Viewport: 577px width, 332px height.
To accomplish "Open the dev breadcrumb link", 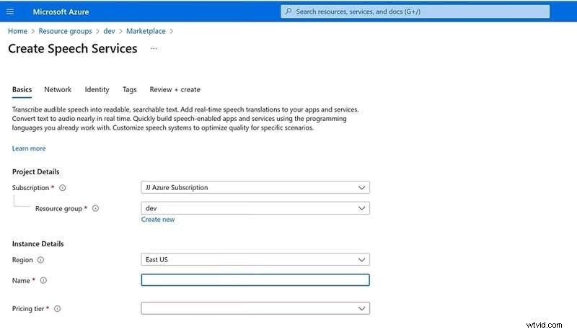I will coord(109,31).
